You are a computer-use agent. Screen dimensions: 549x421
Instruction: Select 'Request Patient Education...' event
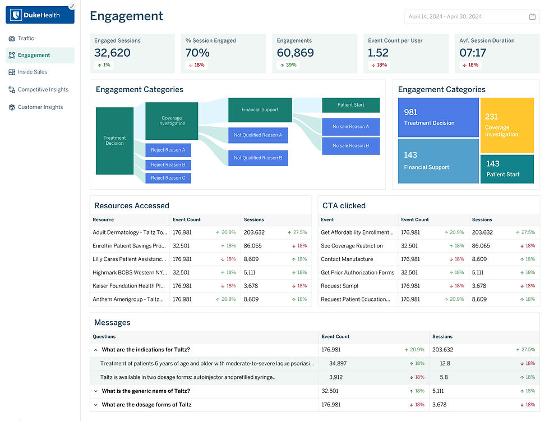point(429,299)
